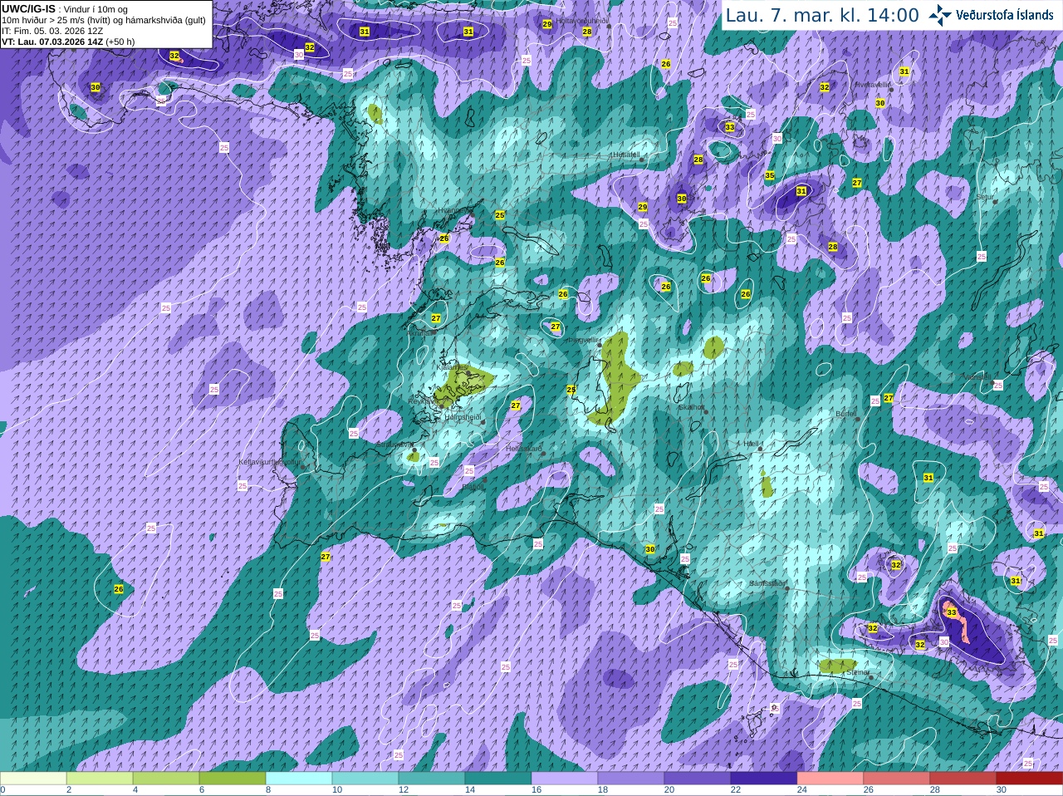
Task: Click the Kjalarnes station label
Action: tap(453, 366)
